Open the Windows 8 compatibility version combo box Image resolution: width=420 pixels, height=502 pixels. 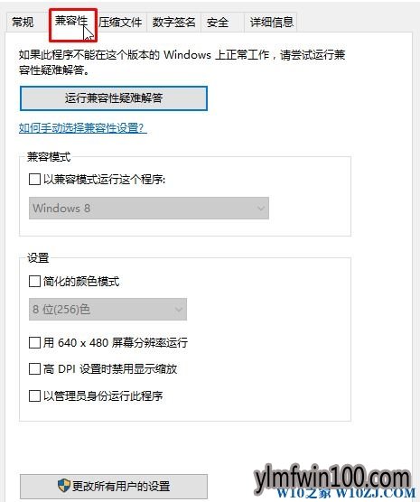[149, 208]
